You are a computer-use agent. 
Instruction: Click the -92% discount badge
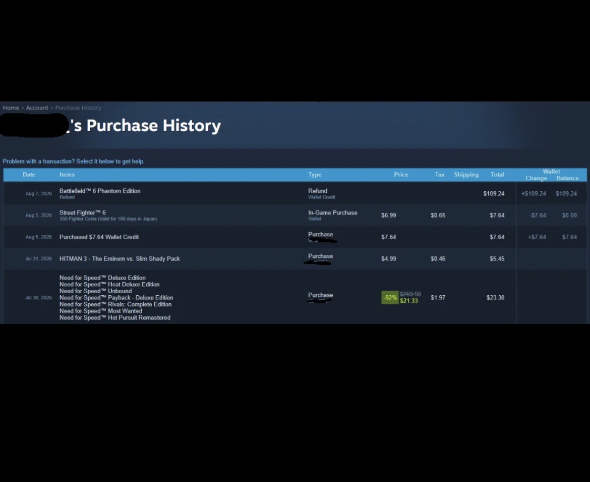coord(390,297)
